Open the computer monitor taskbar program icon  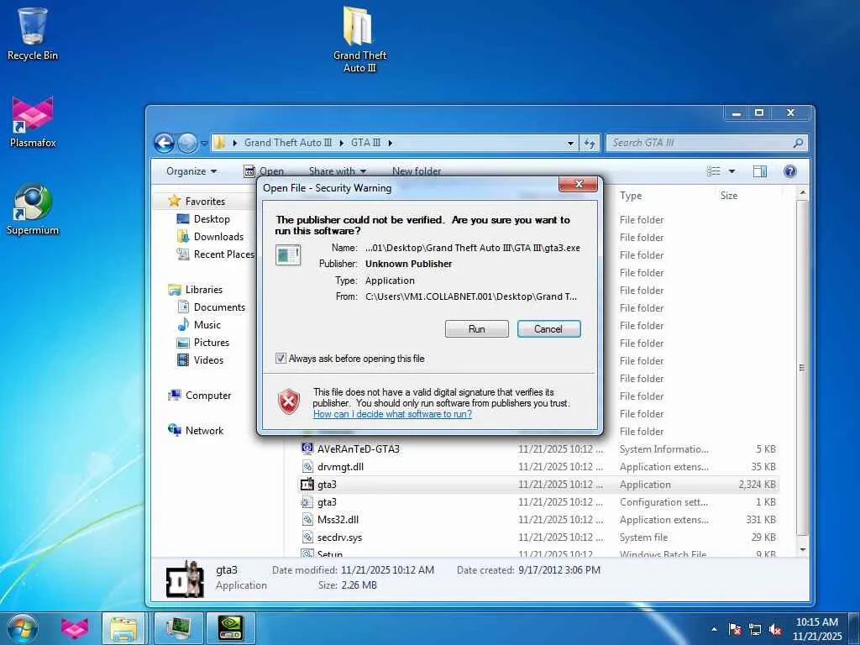click(x=178, y=628)
